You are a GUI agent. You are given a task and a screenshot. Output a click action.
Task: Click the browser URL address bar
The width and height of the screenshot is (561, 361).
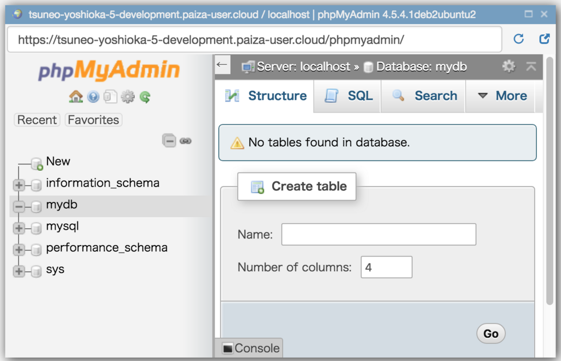254,39
